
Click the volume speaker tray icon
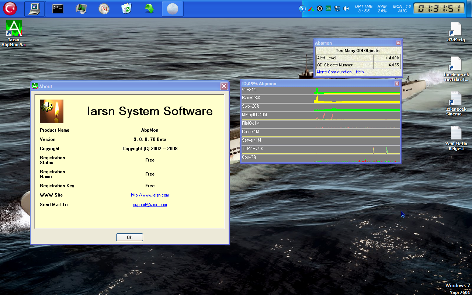[x=346, y=8]
